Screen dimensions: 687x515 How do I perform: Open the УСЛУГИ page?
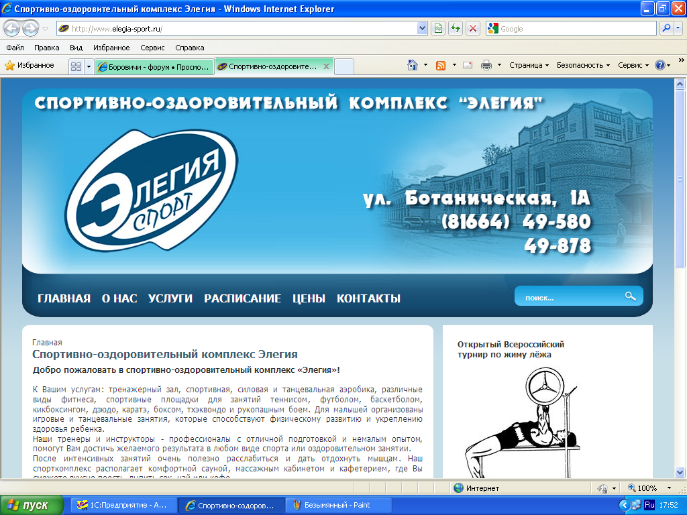(x=170, y=298)
